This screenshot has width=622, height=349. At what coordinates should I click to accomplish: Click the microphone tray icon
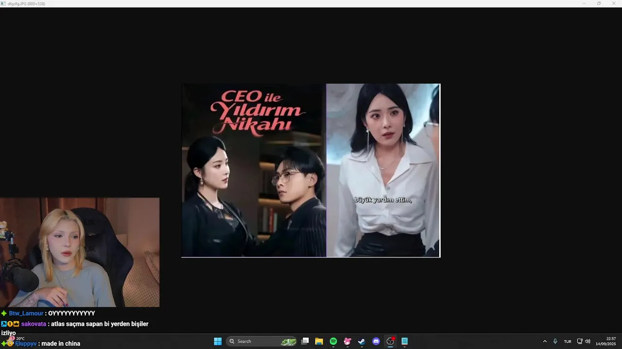tap(555, 341)
